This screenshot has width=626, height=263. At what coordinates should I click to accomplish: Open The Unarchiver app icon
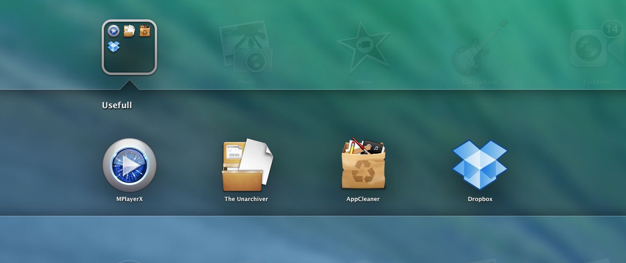247,165
